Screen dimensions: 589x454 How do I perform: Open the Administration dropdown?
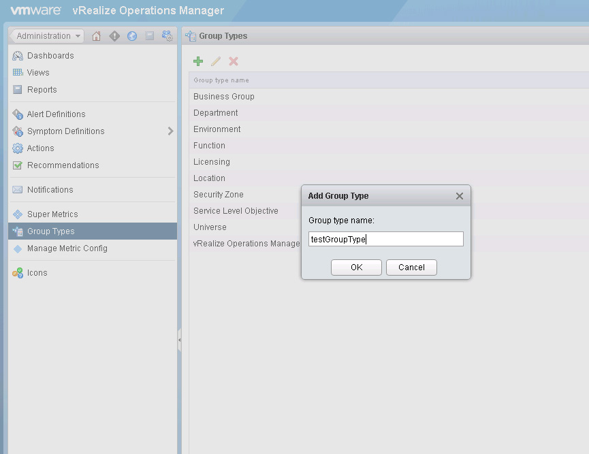point(48,36)
